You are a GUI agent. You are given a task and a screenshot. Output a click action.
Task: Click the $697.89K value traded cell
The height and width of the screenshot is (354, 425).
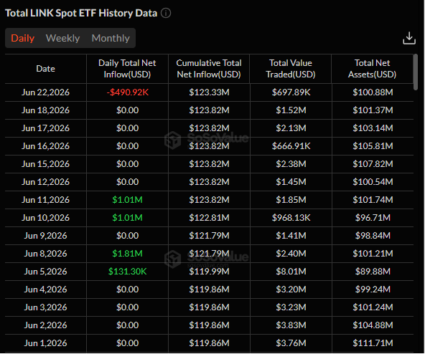click(x=291, y=92)
